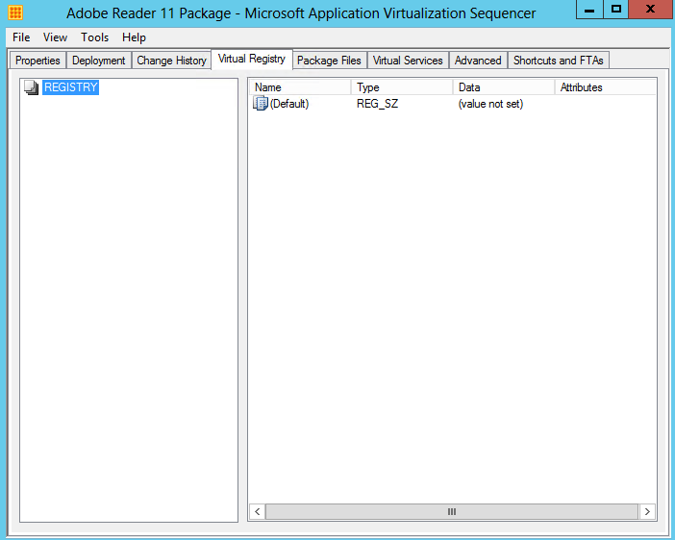Screen dimensions: 675x540
Task: Click the App-V Sequencer title bar icon
Action: [15, 12]
